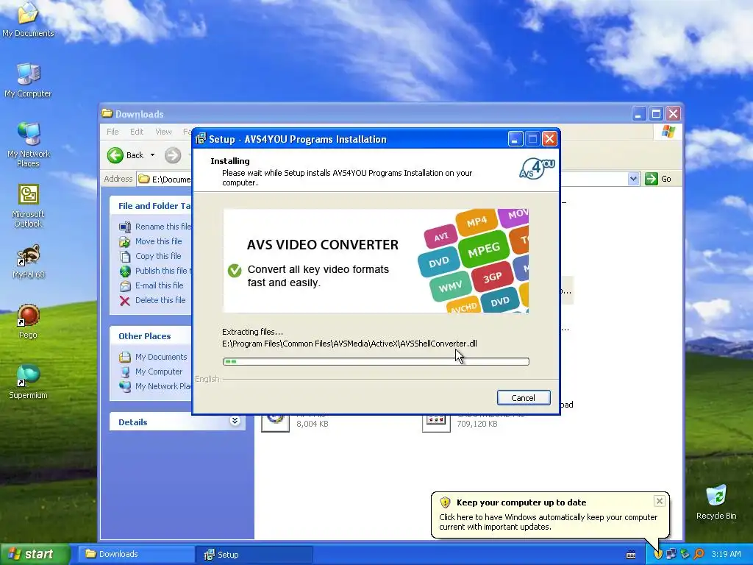Open the Recycle Bin

(716, 502)
